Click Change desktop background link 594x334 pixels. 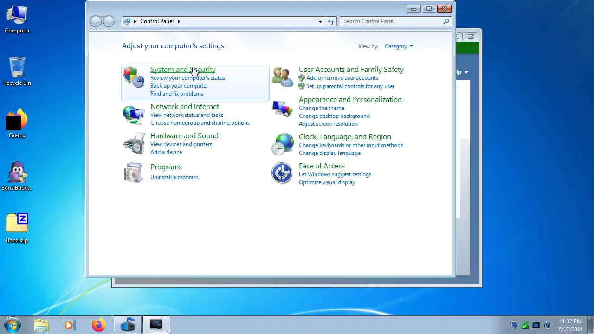(334, 116)
